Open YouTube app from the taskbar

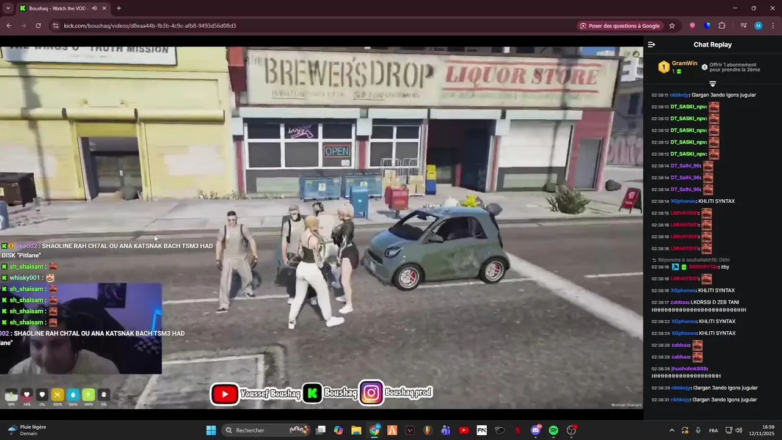coord(464,430)
